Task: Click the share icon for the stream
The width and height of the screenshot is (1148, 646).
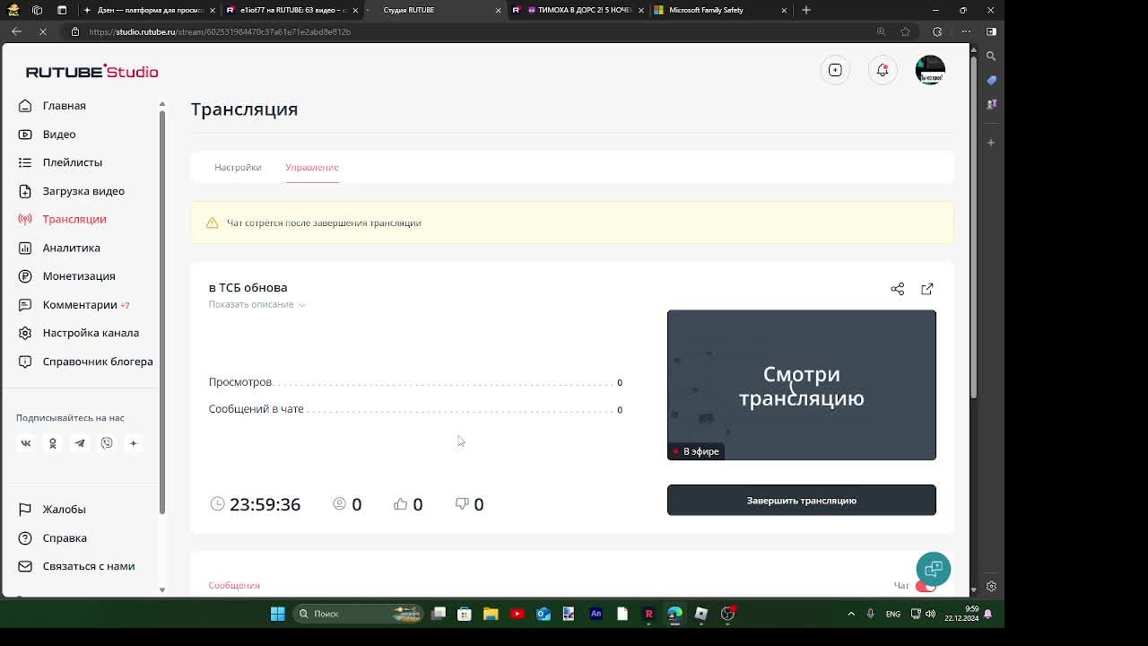Action: pos(897,289)
